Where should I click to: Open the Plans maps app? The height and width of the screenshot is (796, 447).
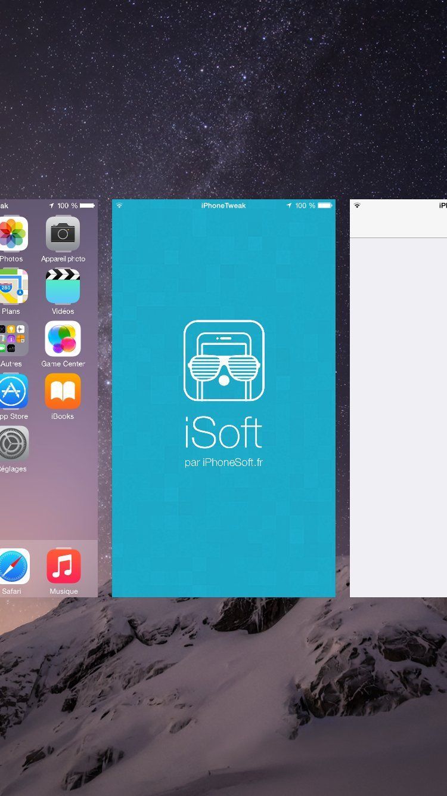point(13,286)
